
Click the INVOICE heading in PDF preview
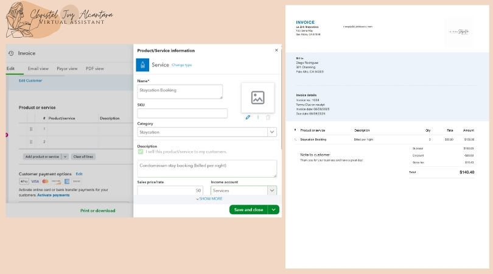(305, 23)
